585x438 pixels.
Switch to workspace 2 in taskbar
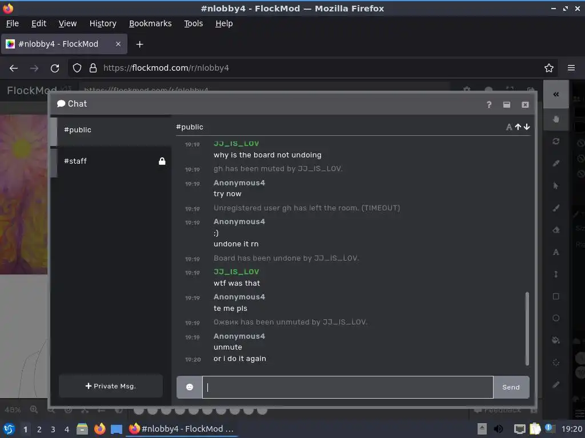pyautogui.click(x=39, y=429)
